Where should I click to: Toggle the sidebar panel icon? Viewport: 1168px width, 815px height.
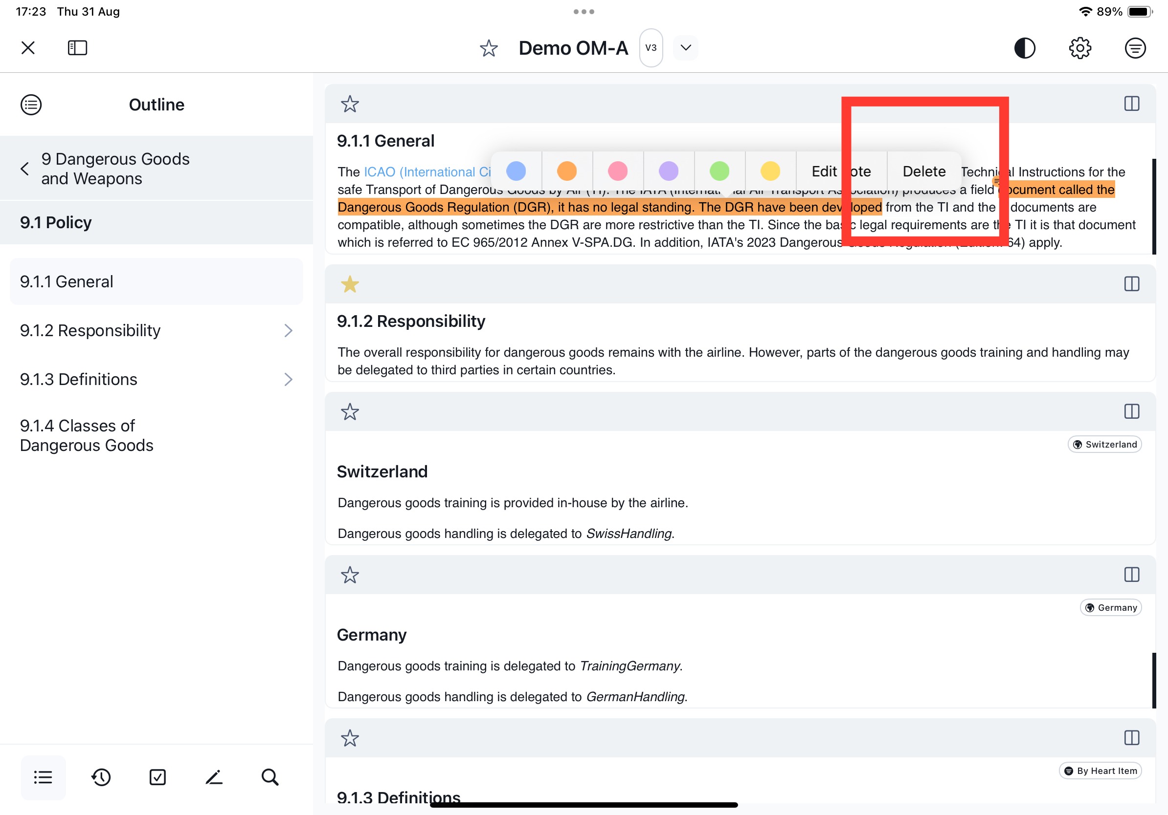point(77,48)
